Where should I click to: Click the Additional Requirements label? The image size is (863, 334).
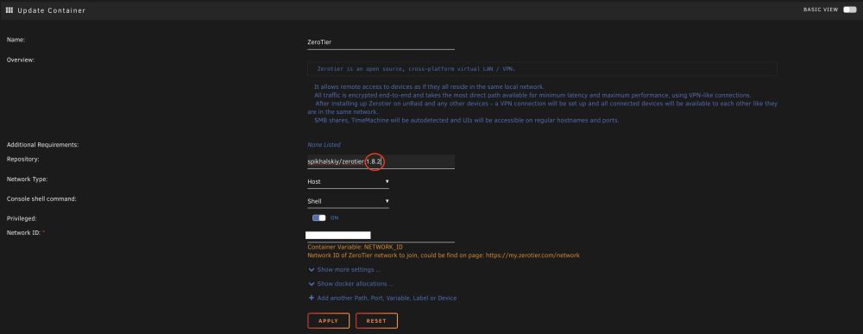[43, 145]
